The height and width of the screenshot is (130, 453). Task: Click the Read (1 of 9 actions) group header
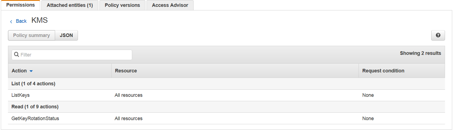tap(35, 107)
